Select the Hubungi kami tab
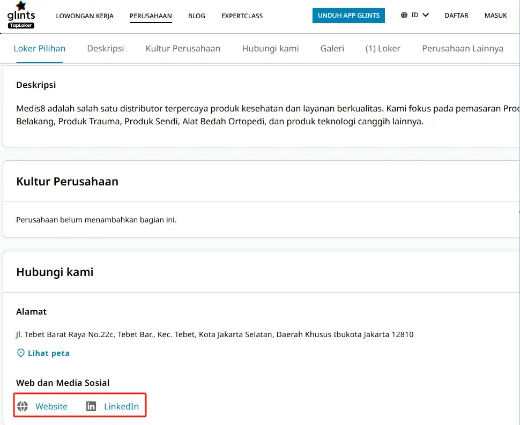This screenshot has height=425, width=520. point(270,48)
